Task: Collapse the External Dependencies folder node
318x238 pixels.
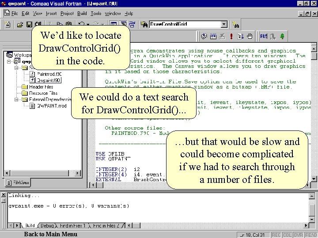Action: [x=17, y=99]
